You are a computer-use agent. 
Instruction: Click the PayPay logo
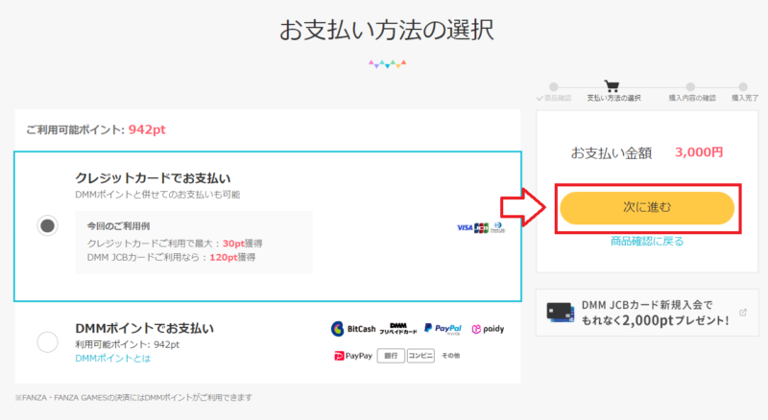pyautogui.click(x=353, y=356)
